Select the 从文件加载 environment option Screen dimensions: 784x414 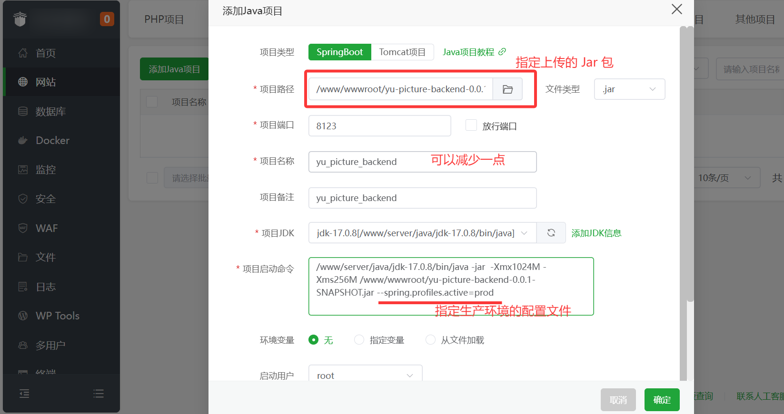(430, 340)
